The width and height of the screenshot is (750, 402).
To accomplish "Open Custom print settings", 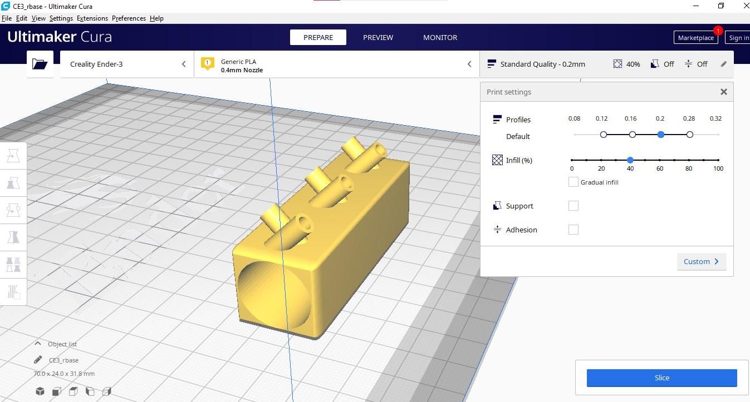I will (x=702, y=261).
